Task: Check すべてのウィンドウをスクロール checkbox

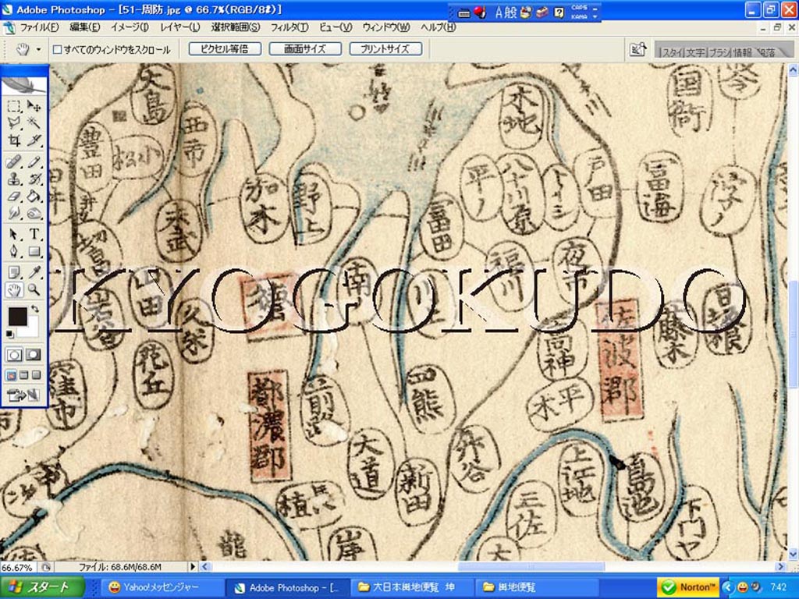Action: [58, 49]
